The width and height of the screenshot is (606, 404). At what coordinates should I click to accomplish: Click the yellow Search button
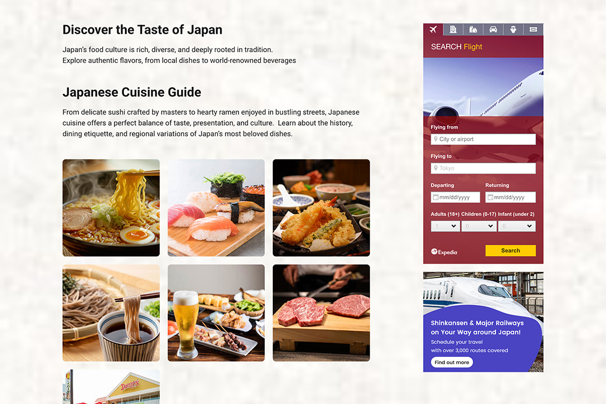pyautogui.click(x=511, y=250)
